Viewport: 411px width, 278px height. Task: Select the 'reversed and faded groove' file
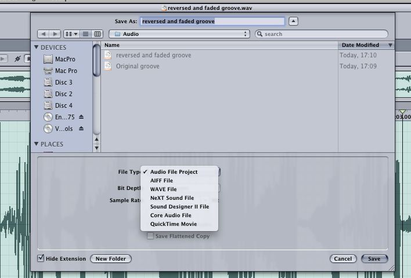point(154,55)
